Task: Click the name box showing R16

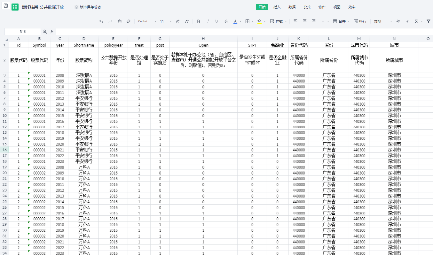Action: coord(23,32)
